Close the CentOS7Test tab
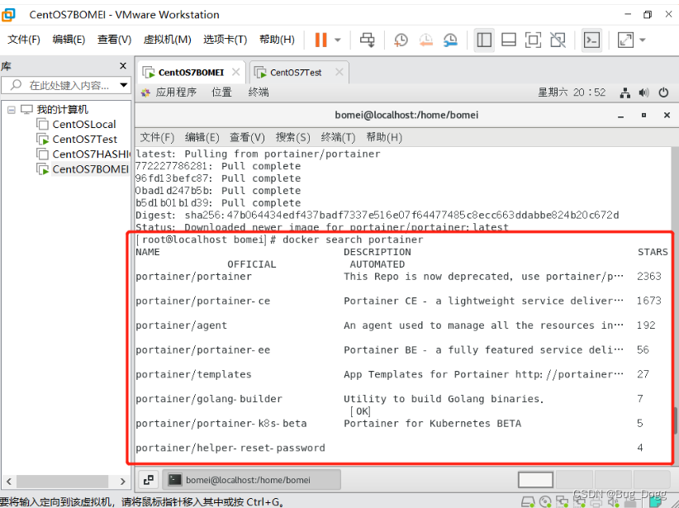The width and height of the screenshot is (679, 508). point(339,72)
